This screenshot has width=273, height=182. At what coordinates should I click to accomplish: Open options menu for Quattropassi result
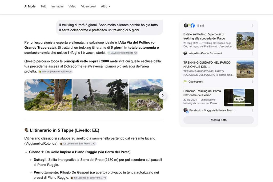pos(252,82)
